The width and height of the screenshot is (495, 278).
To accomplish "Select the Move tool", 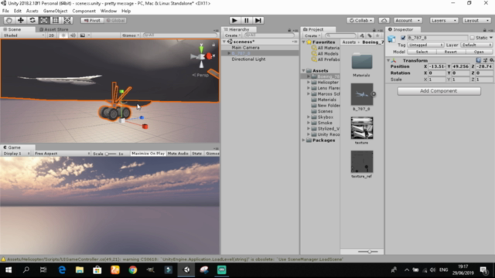I will pyautogui.click(x=21, y=21).
